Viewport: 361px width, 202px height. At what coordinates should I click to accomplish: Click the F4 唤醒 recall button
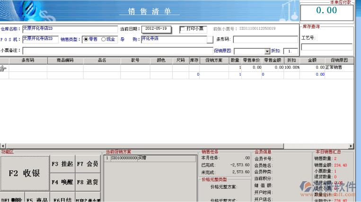pos(62,182)
